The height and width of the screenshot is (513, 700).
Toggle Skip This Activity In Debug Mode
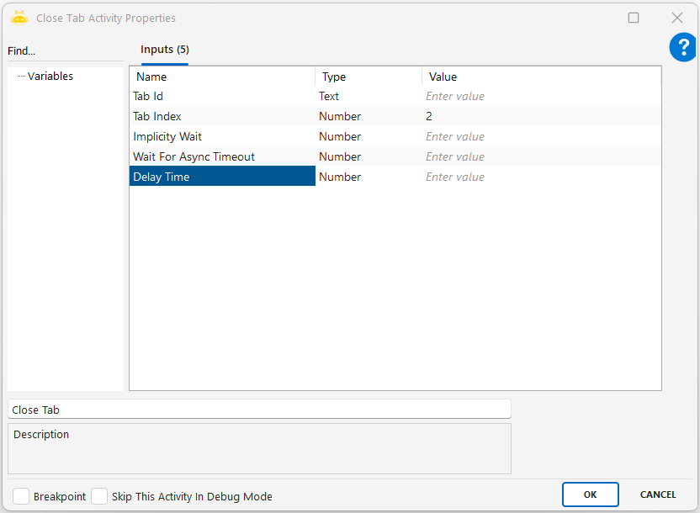(99, 496)
